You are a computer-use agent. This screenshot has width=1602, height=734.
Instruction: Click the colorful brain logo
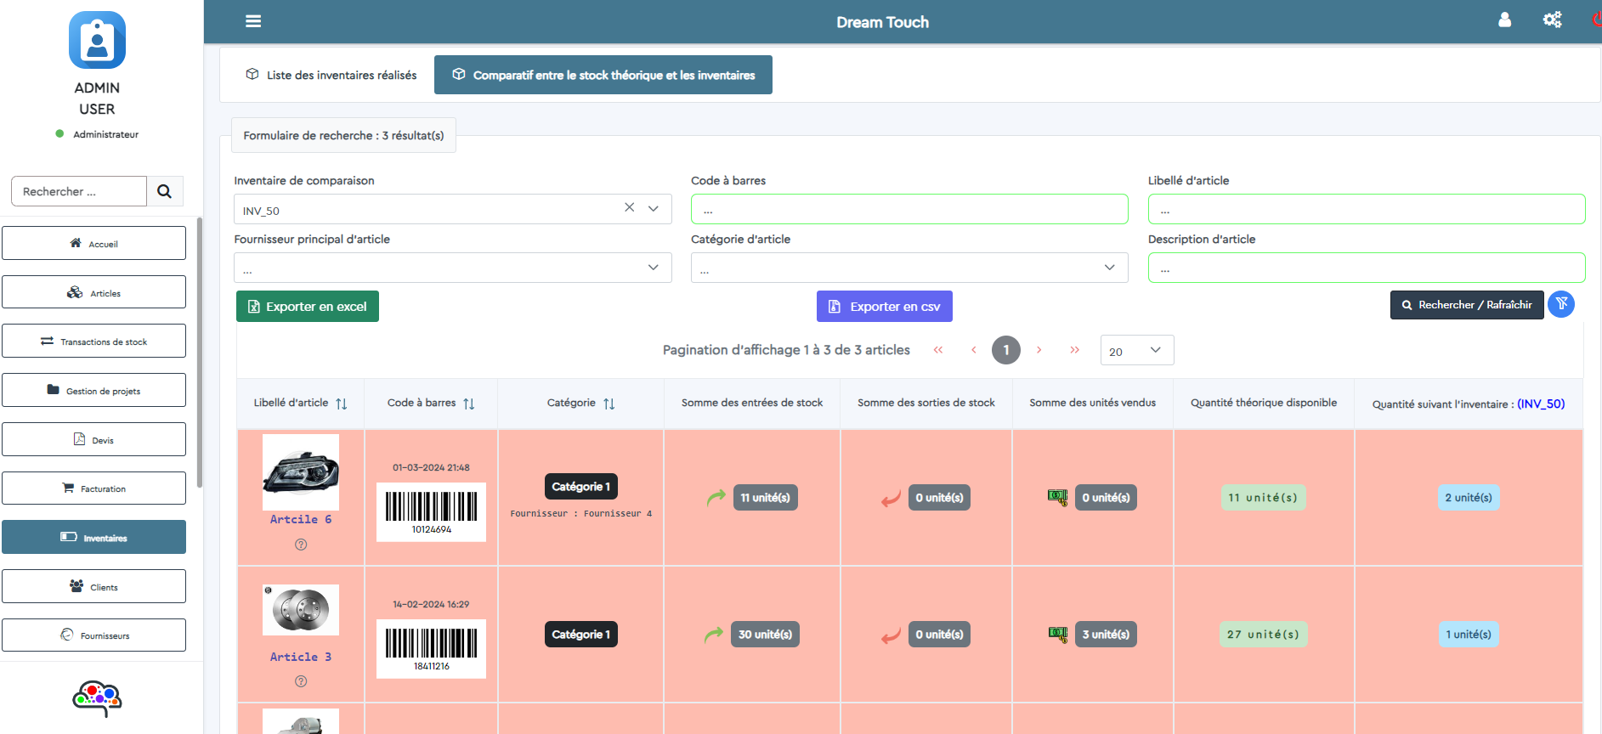click(x=97, y=698)
